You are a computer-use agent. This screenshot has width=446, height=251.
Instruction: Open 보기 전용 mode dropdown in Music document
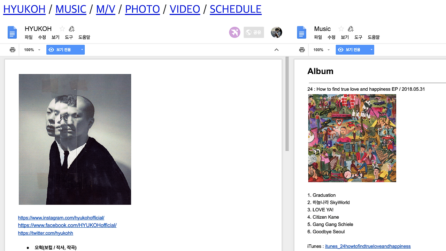[355, 50]
